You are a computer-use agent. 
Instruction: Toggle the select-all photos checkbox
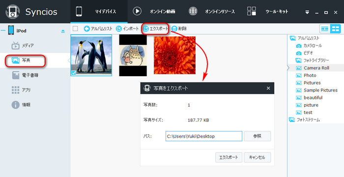pos(75,29)
